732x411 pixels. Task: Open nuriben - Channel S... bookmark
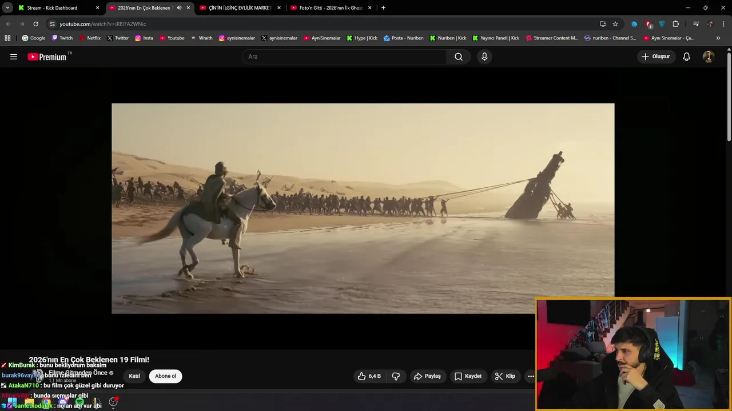click(610, 38)
